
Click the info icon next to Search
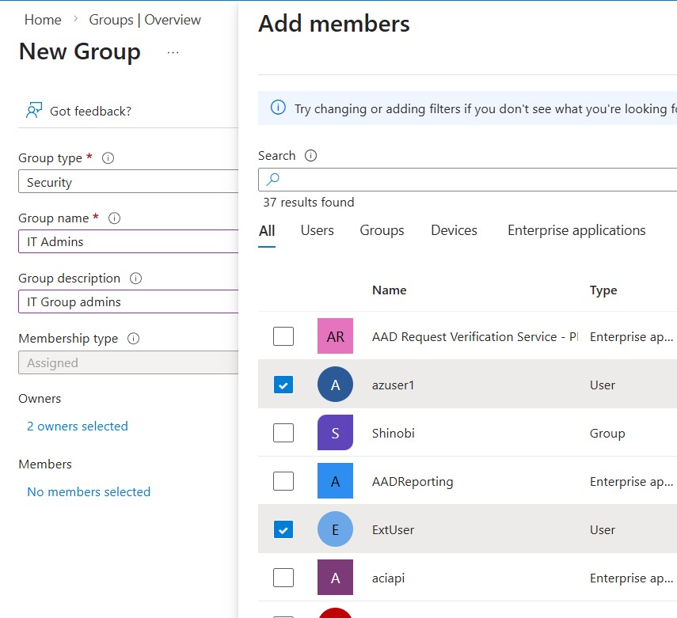pos(310,156)
